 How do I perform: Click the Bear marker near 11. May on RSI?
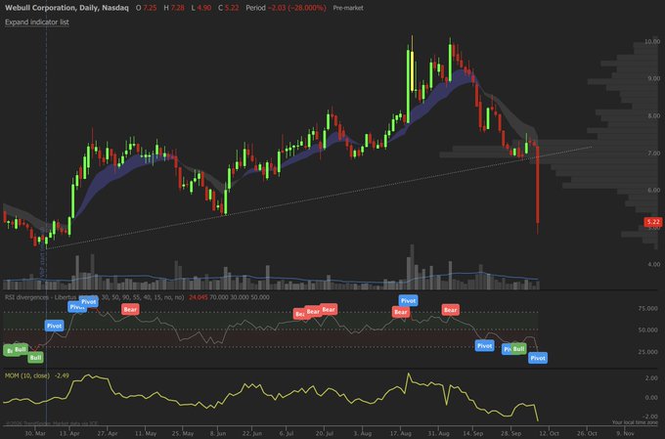(x=130, y=309)
